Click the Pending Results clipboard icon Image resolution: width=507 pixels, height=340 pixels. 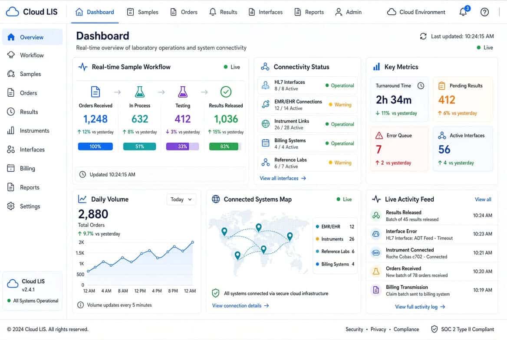[442, 85]
